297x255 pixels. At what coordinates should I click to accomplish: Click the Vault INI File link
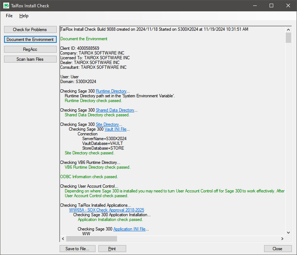click(x=115, y=129)
